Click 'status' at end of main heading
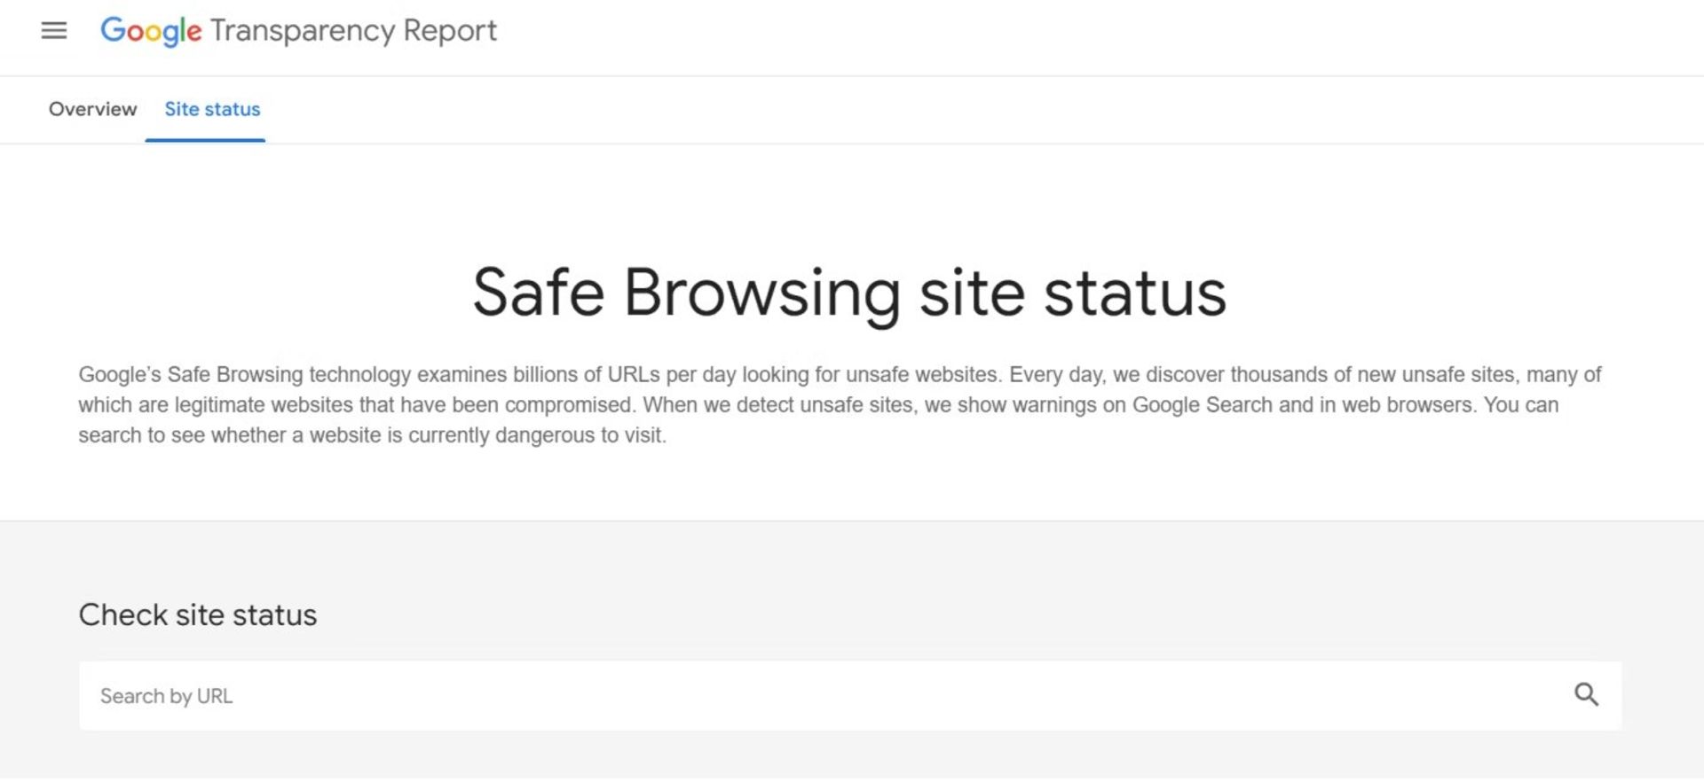Image resolution: width=1704 pixels, height=782 pixels. point(1134,293)
